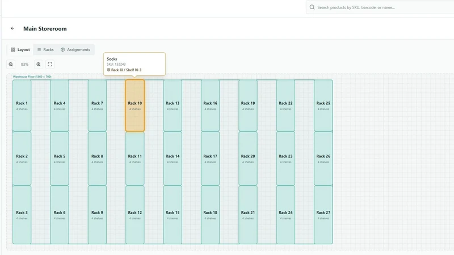Select Rack 20 on the floor plan
454x255 pixels.
coord(248,159)
